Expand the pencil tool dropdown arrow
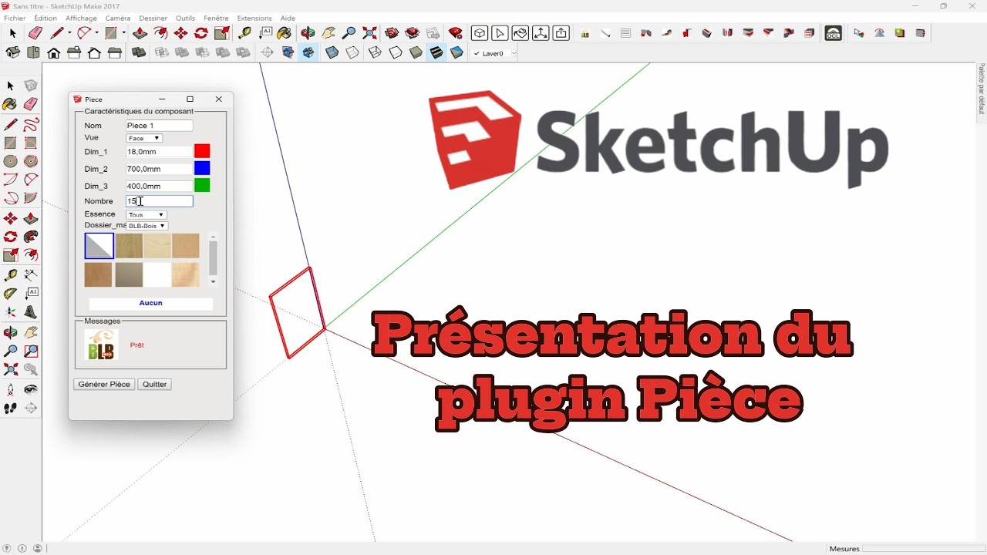Screen dimensions: 987x555 69,33
